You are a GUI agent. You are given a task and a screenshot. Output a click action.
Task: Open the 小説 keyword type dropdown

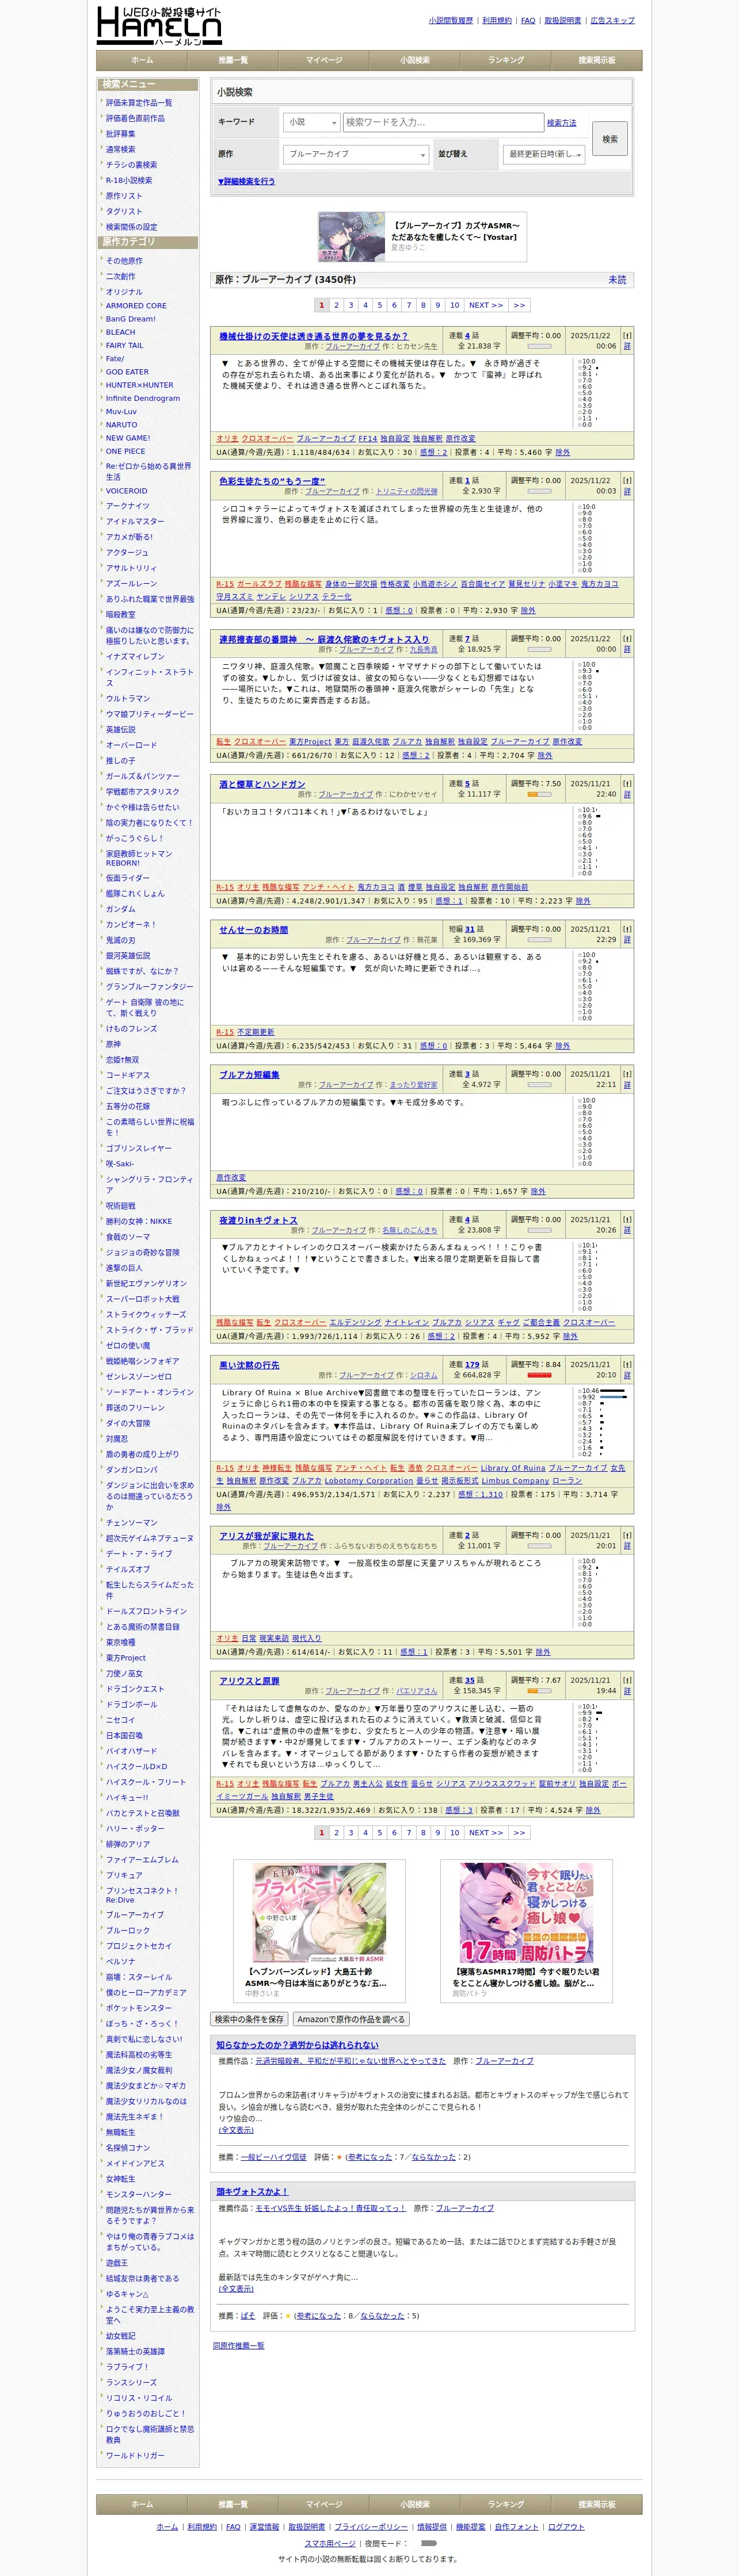[311, 122]
